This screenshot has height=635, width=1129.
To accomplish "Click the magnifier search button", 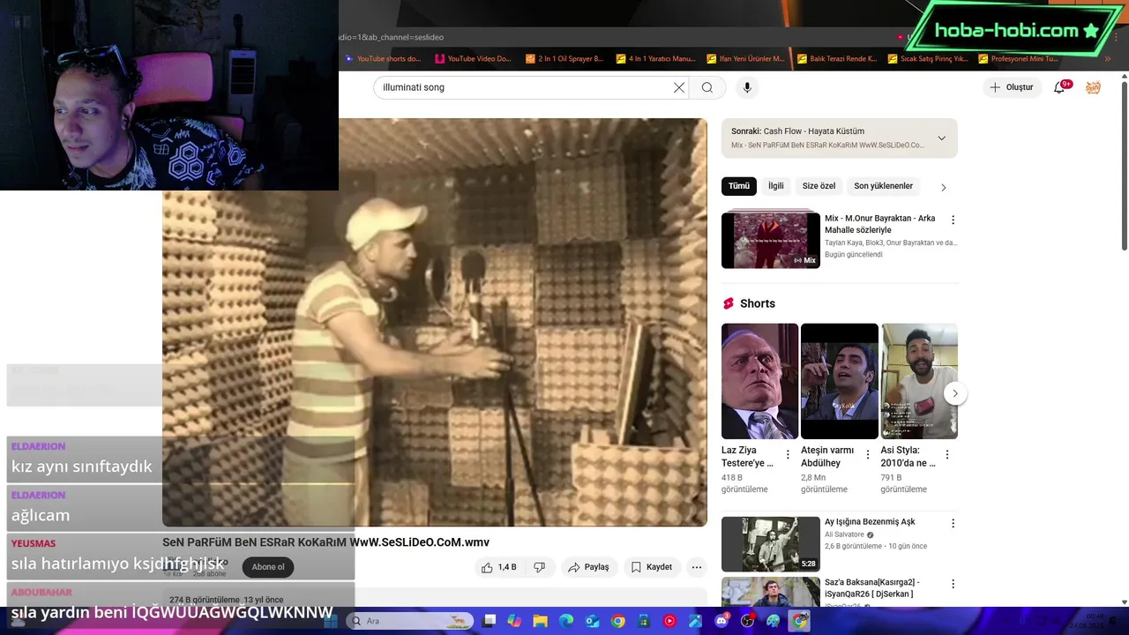I will point(707,87).
